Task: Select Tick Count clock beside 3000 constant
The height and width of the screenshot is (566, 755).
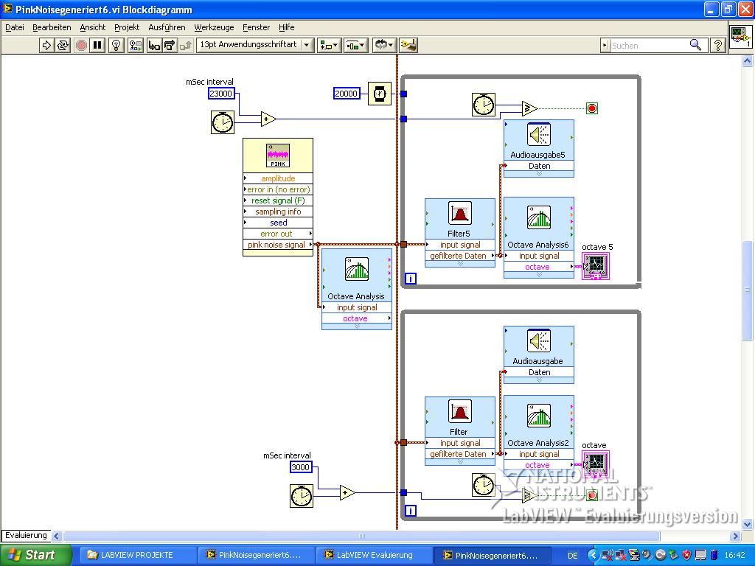Action: point(302,496)
